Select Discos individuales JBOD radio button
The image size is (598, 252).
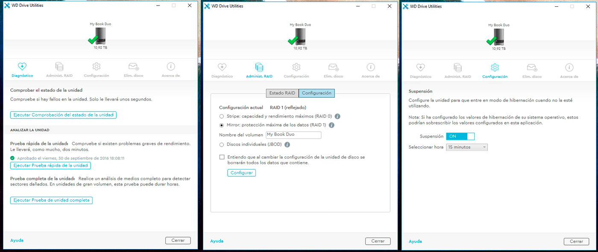click(x=222, y=145)
